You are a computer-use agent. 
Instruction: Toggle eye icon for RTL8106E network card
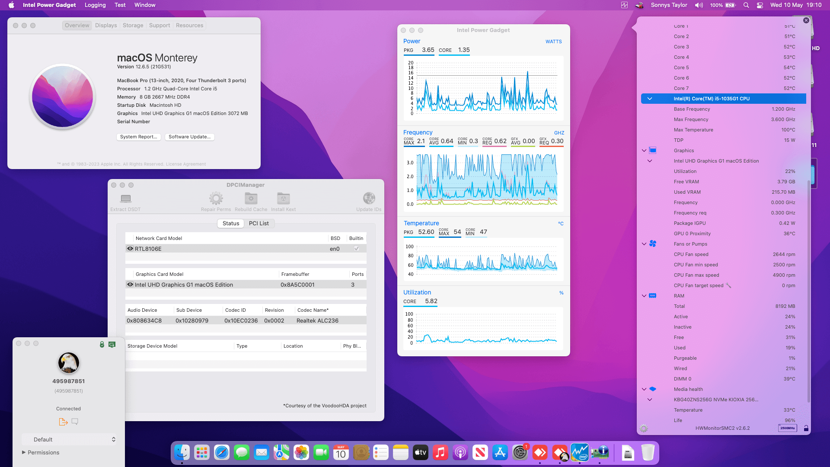130,249
